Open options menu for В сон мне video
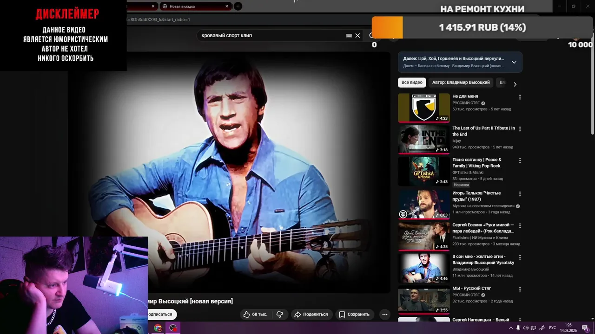 click(520, 257)
